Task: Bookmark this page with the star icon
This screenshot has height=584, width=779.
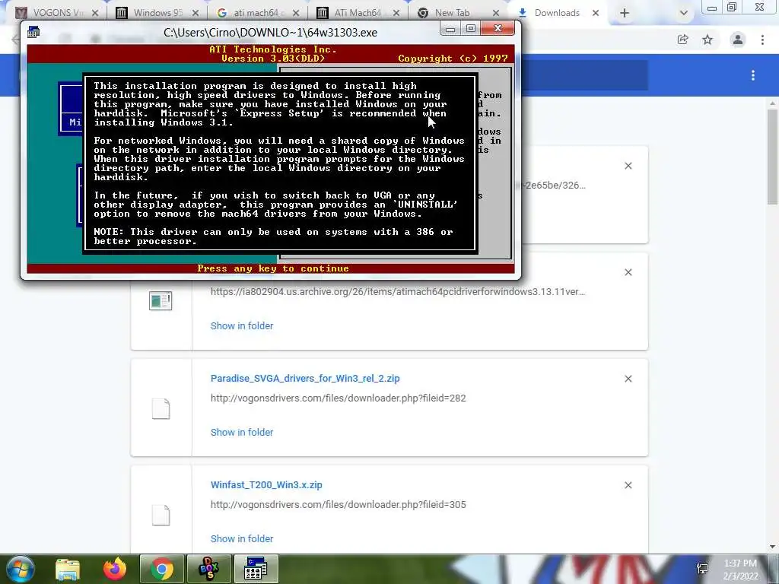Action: (x=707, y=40)
